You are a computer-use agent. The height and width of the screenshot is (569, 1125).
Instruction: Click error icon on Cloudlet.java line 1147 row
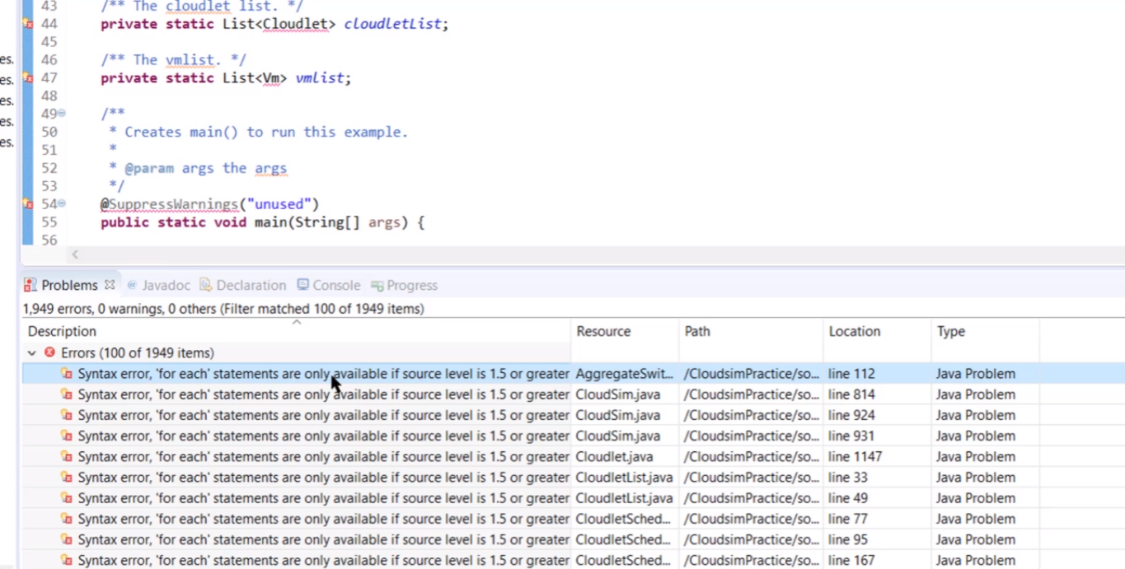69,456
